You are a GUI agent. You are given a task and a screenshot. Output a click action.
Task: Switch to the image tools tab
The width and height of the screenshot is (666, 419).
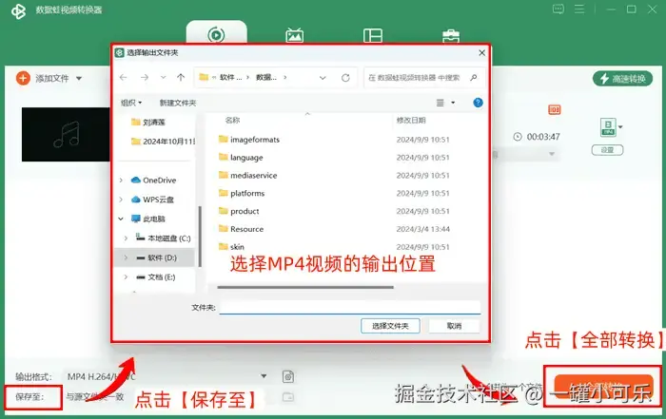(294, 35)
